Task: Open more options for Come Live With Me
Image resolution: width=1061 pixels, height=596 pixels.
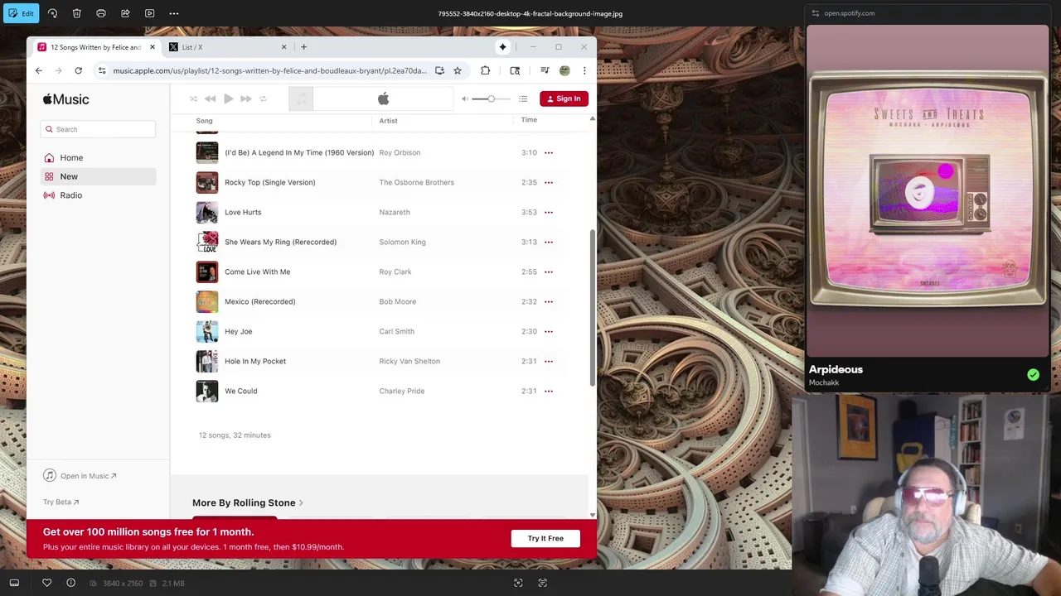Action: (548, 272)
